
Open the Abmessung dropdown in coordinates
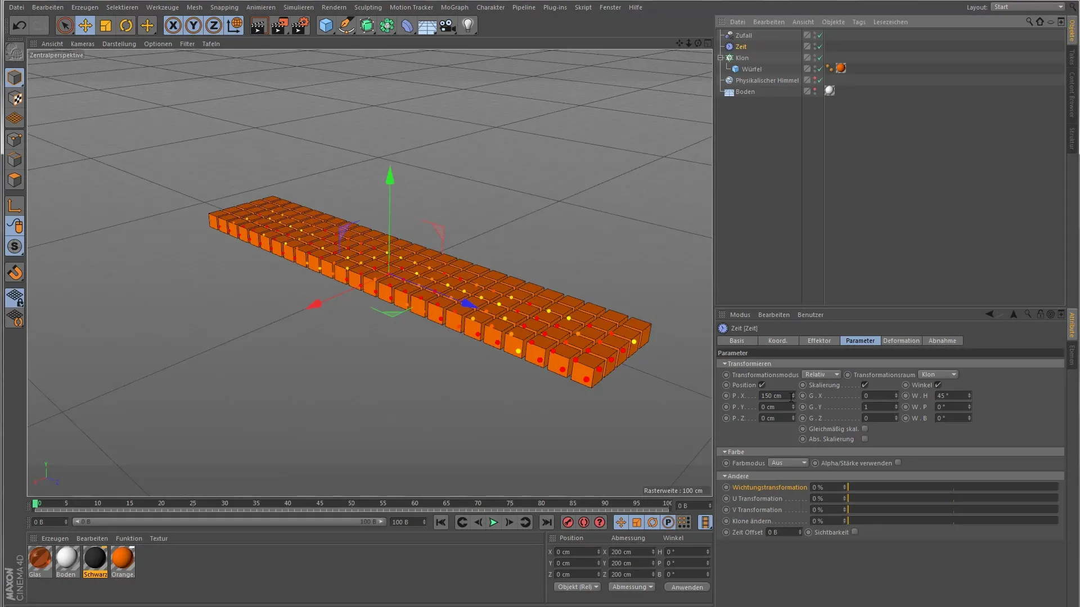(632, 587)
